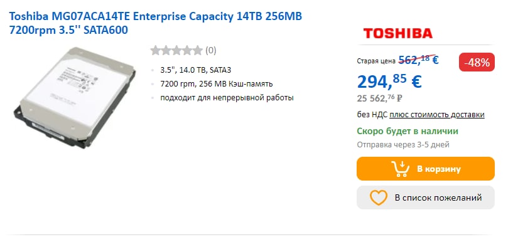Click the -48% discount badge
This screenshot has height=237, width=513.
[477, 62]
